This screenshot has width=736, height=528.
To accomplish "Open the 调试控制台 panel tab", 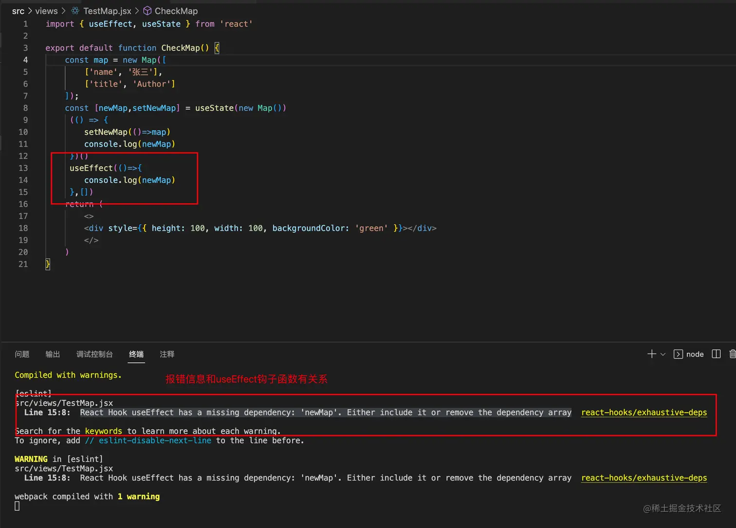I will (94, 354).
